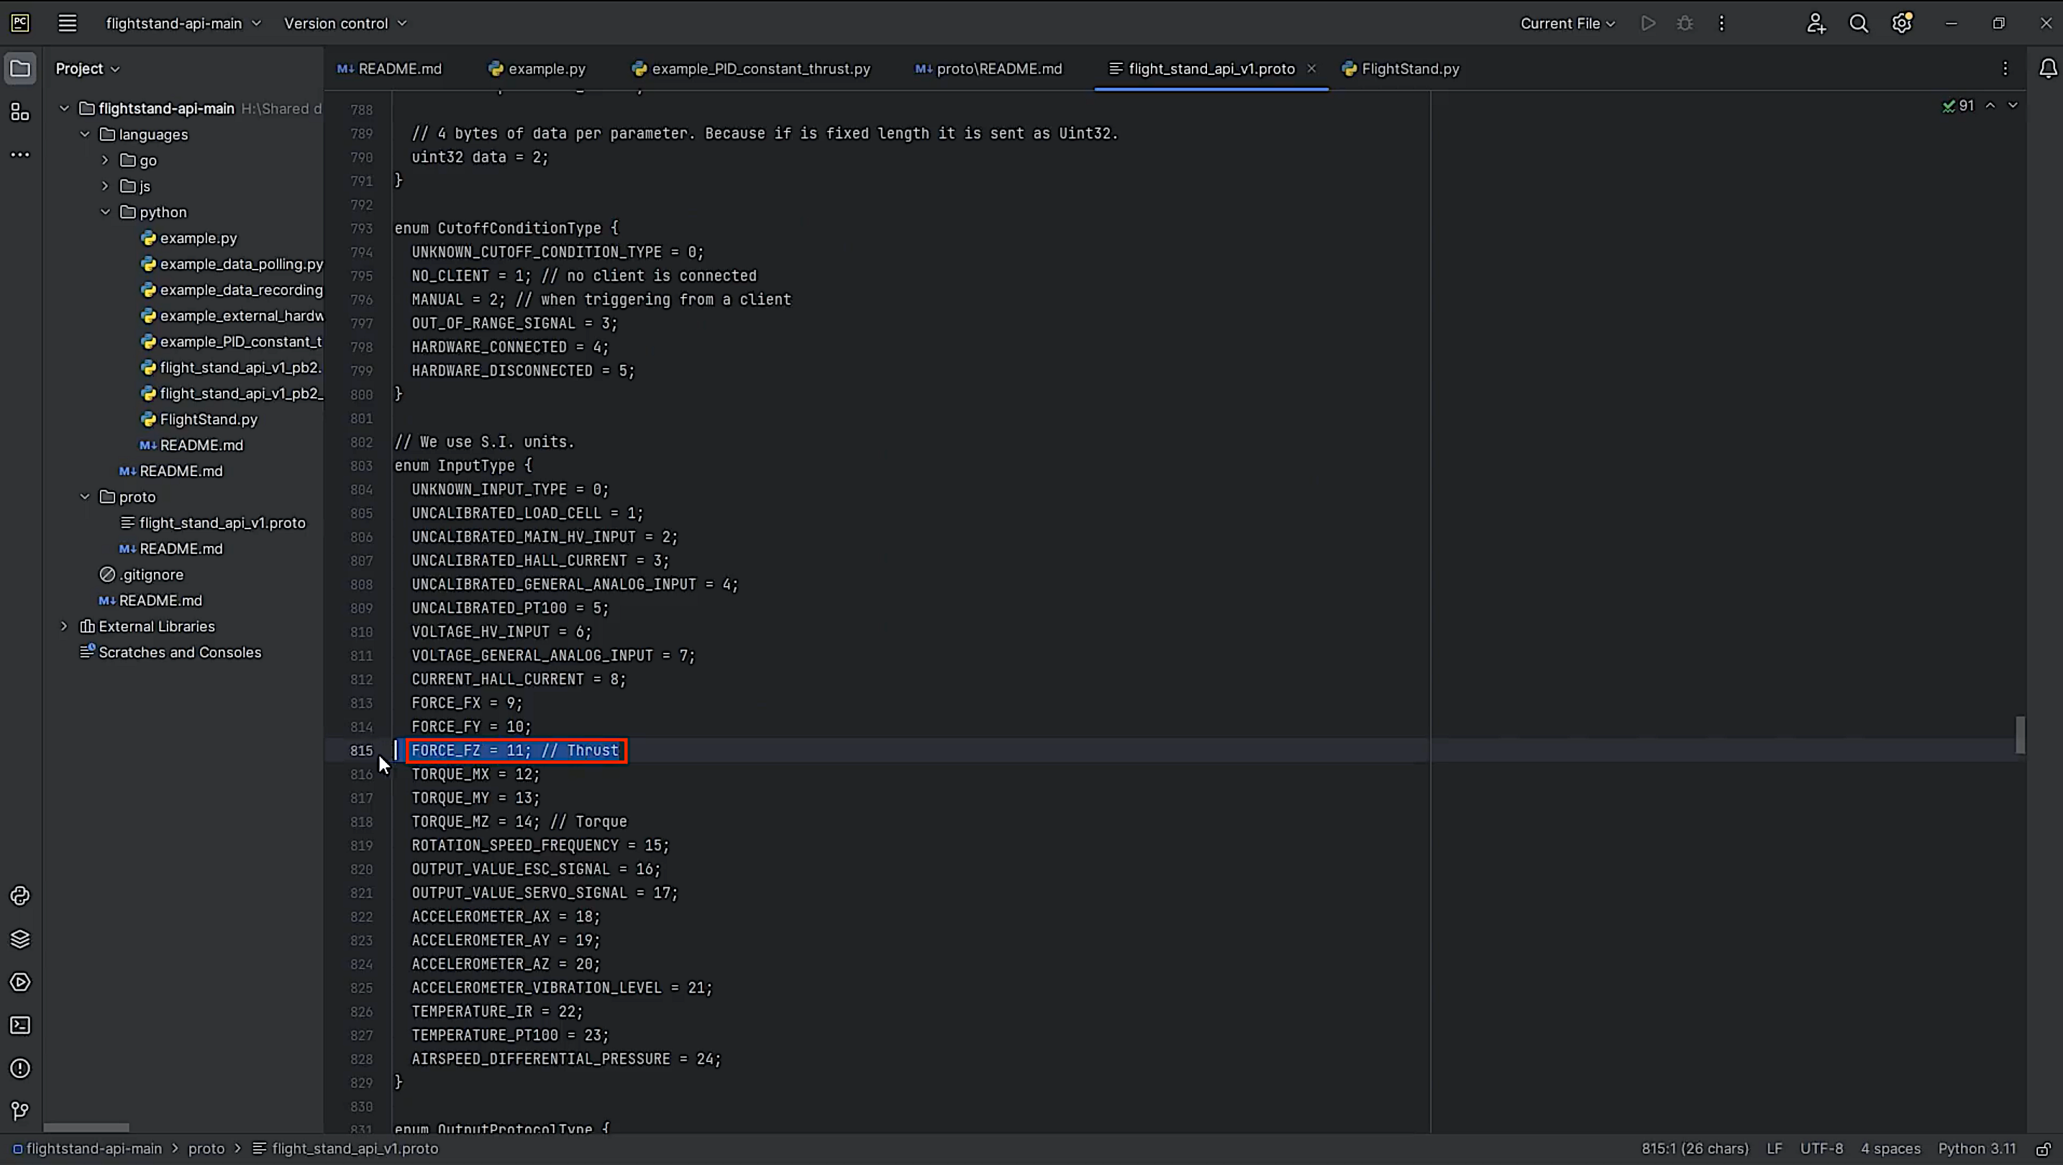Screen dimensions: 2063x1165
Task: Open the Current File run configuration dropdown
Action: [1567, 23]
